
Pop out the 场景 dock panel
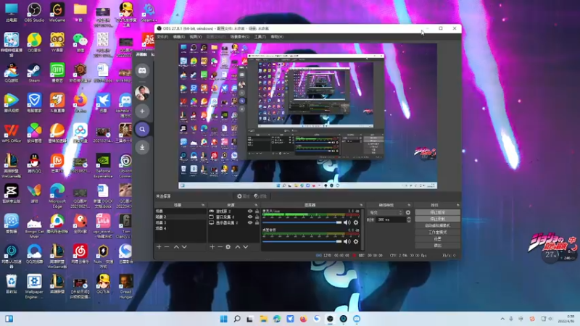coord(203,205)
